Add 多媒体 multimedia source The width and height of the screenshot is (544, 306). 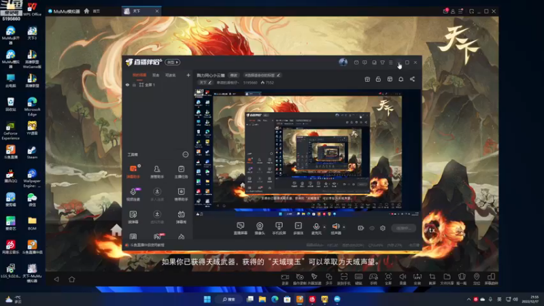[x=299, y=228]
